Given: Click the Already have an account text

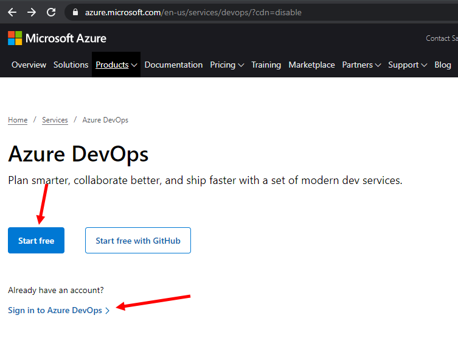Looking at the screenshot, I should (56, 291).
